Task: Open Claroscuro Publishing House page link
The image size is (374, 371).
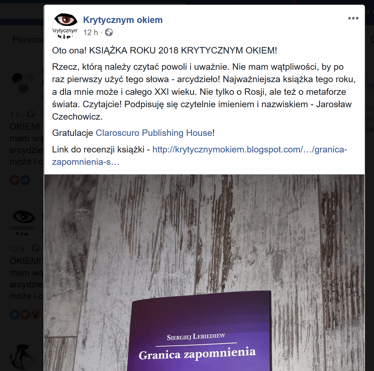Action: [154, 133]
